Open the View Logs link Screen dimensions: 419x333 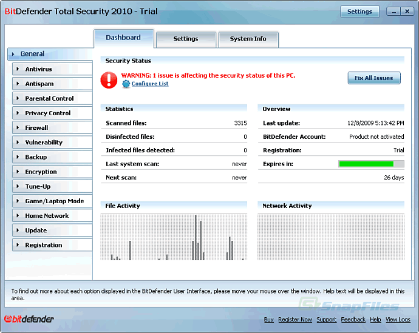398,320
